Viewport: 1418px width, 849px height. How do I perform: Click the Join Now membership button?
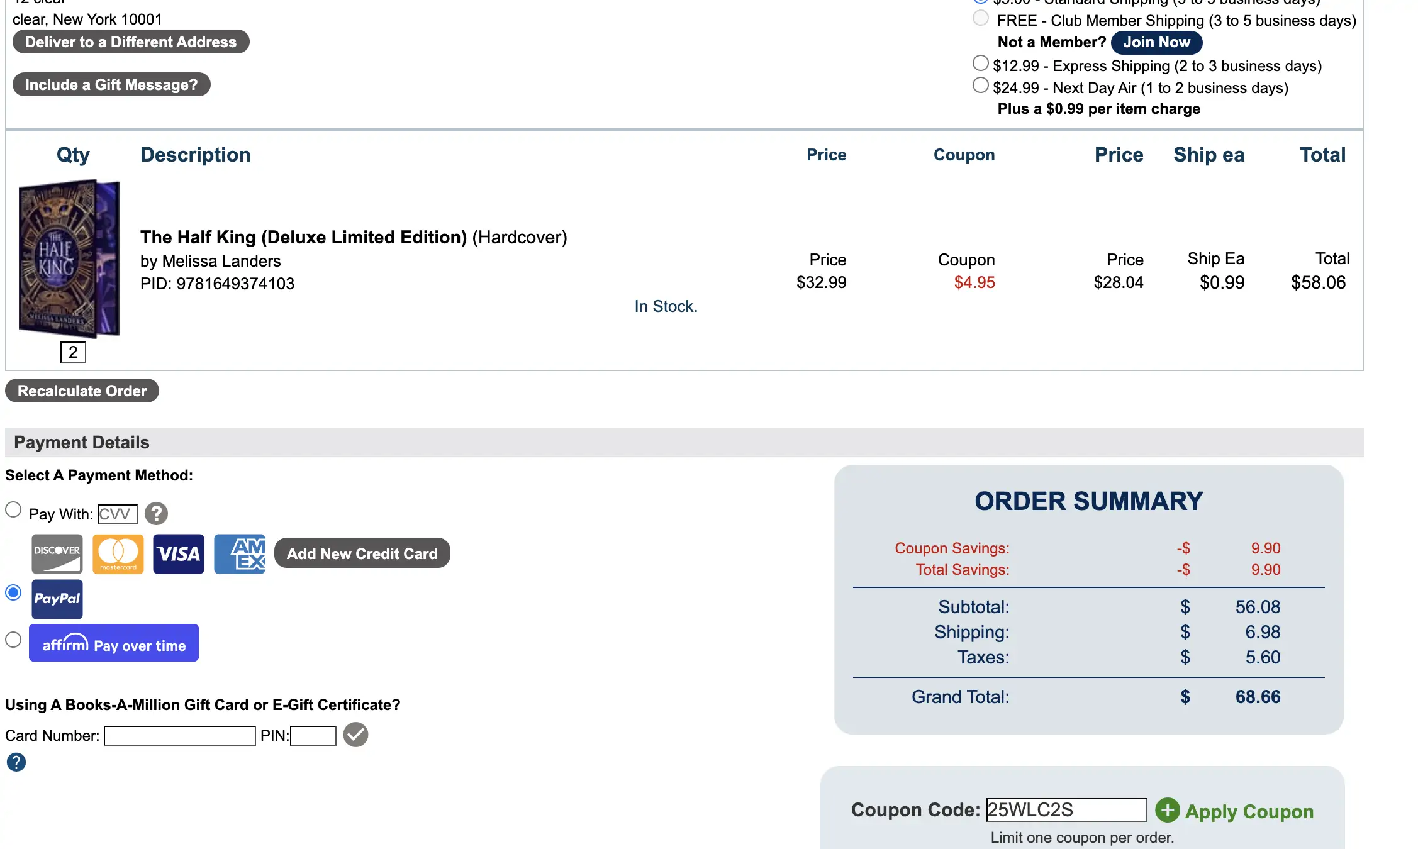(x=1156, y=42)
